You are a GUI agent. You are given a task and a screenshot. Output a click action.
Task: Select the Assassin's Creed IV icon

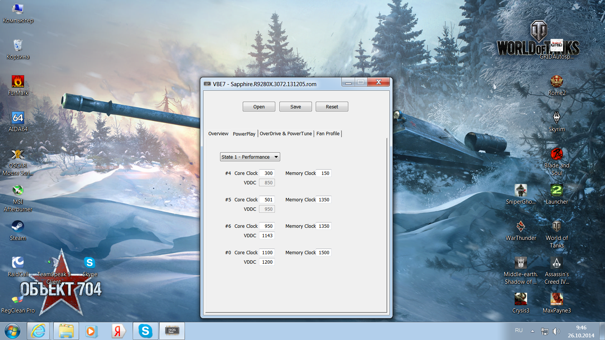(x=557, y=271)
